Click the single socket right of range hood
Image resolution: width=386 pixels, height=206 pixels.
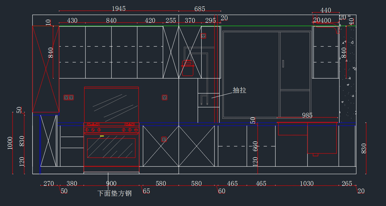(164, 97)
